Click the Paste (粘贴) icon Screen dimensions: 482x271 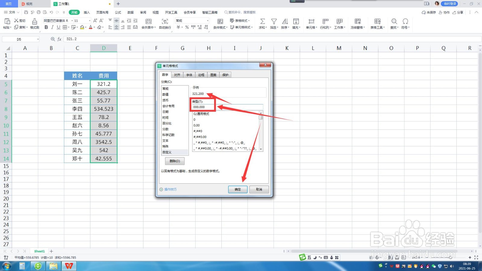[7, 21]
